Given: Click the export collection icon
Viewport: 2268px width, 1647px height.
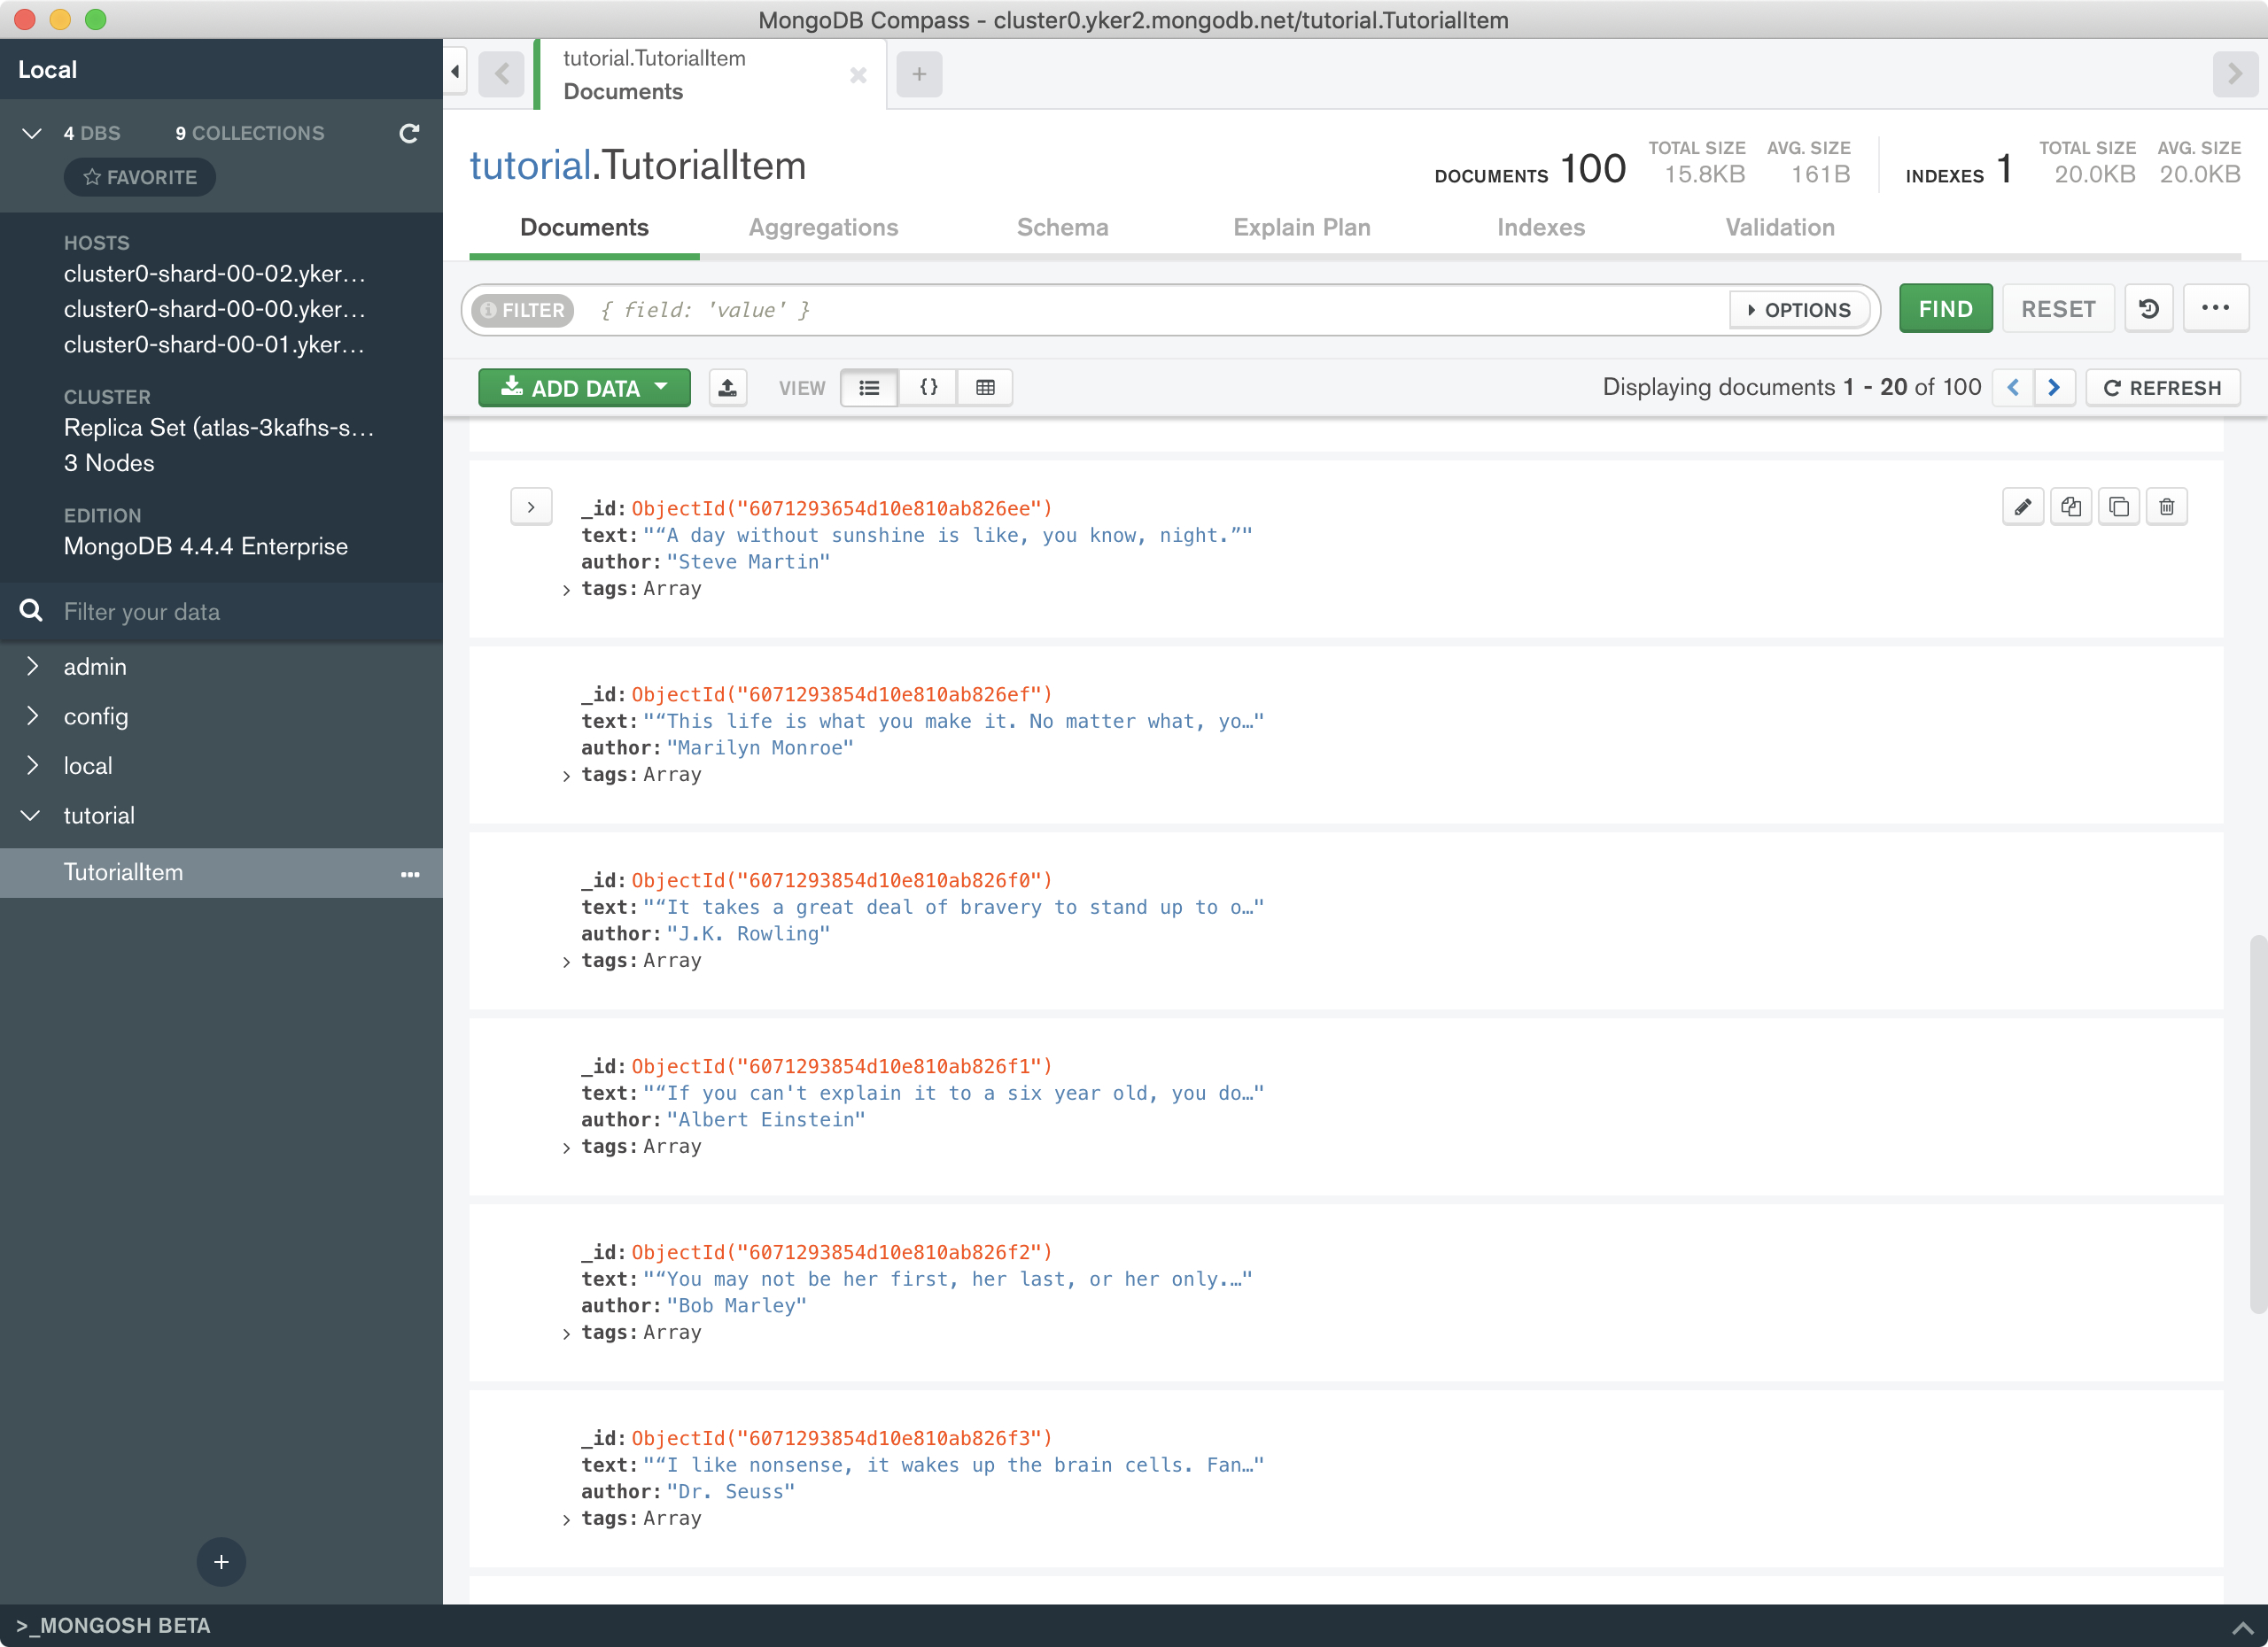Looking at the screenshot, I should tap(728, 388).
